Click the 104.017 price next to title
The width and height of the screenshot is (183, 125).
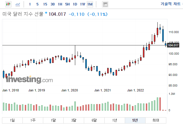[57, 14]
